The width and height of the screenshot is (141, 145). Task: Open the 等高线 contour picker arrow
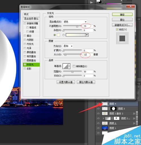point(69,66)
